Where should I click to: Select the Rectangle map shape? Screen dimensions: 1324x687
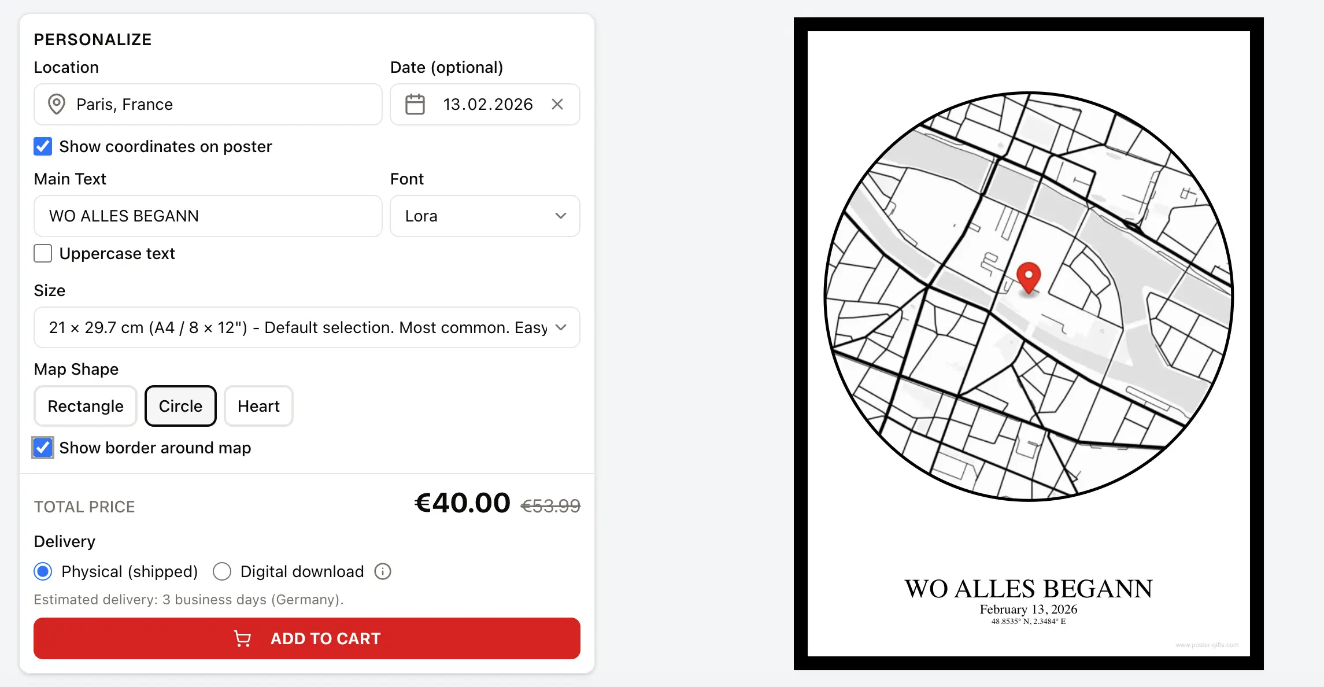[86, 407]
